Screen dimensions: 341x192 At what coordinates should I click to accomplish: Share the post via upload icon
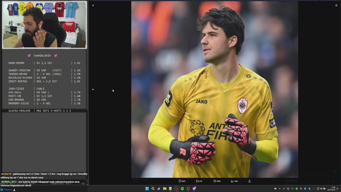pos(249,181)
